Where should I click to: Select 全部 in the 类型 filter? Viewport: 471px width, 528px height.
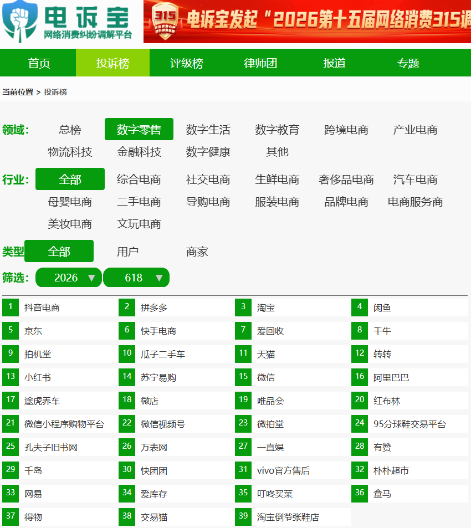59,251
